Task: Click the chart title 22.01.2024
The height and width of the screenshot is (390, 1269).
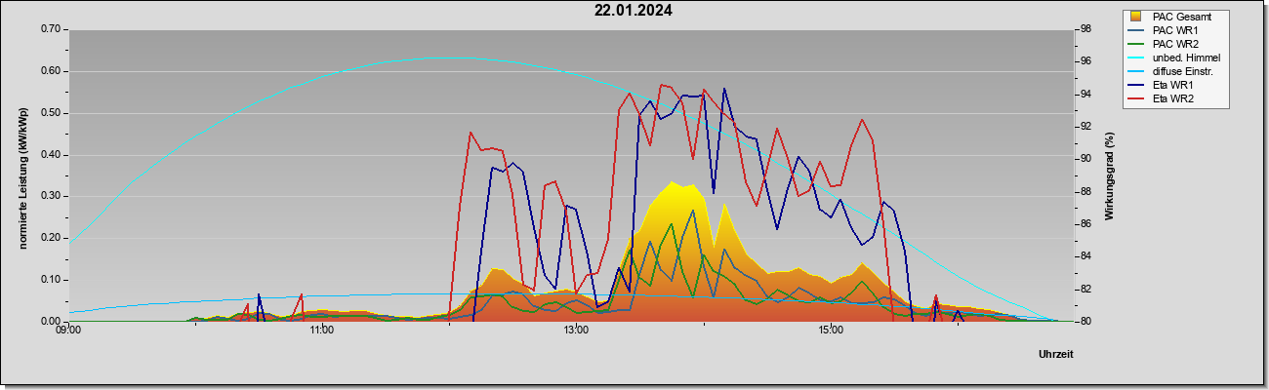Action: [634, 11]
